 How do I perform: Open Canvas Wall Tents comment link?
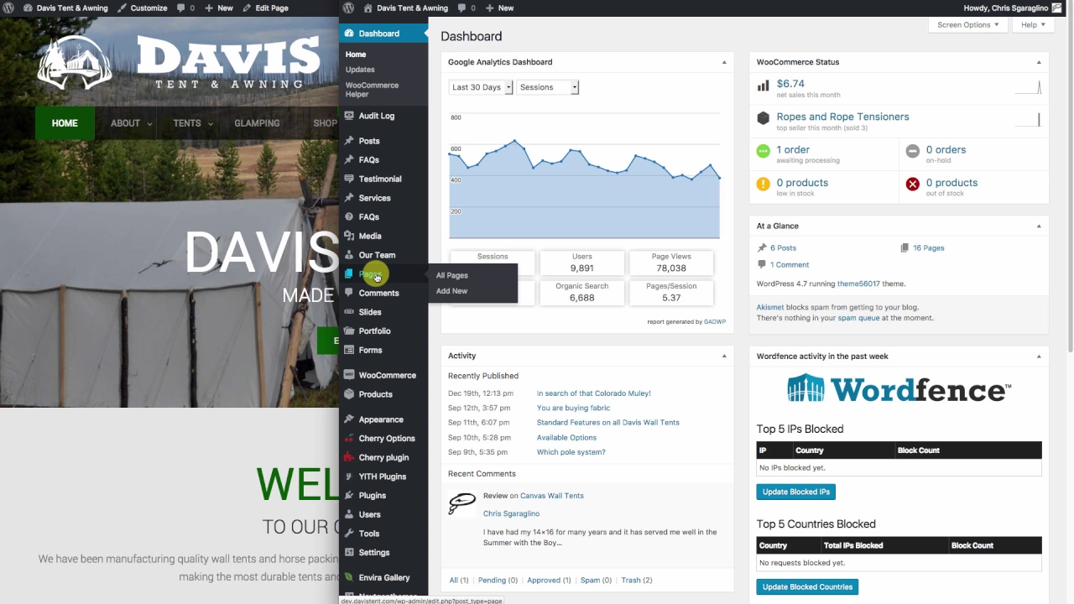[x=552, y=496]
